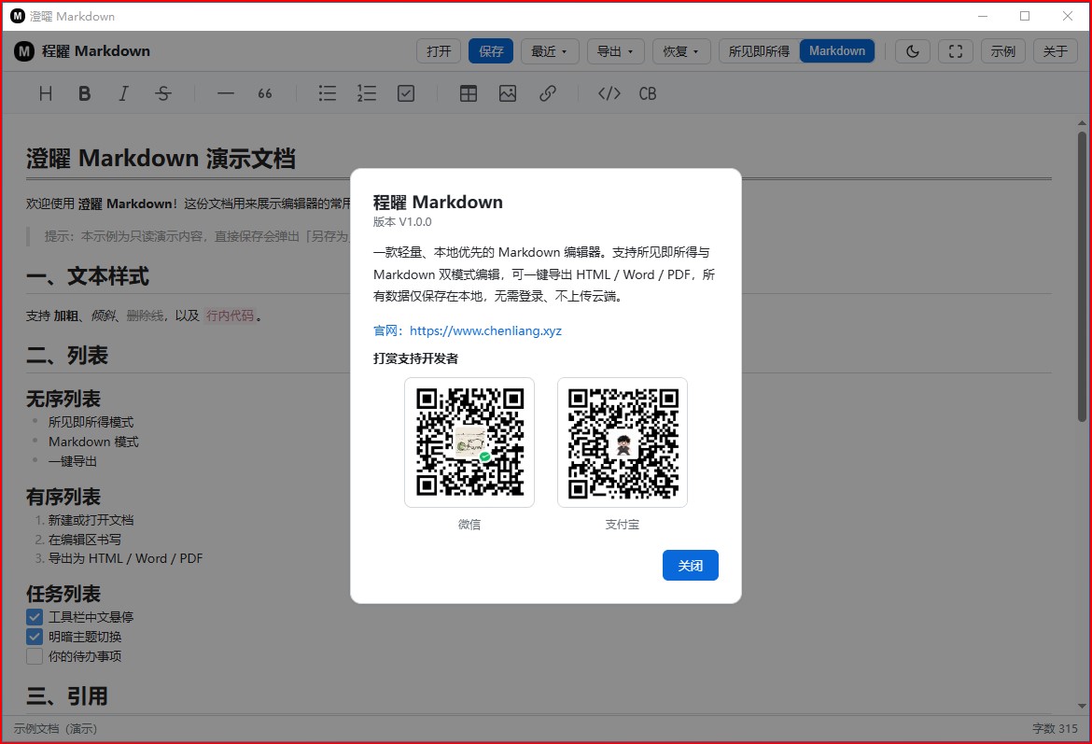Image resolution: width=1092 pixels, height=744 pixels.
Task: Insert a table with grid icon
Action: 469,93
